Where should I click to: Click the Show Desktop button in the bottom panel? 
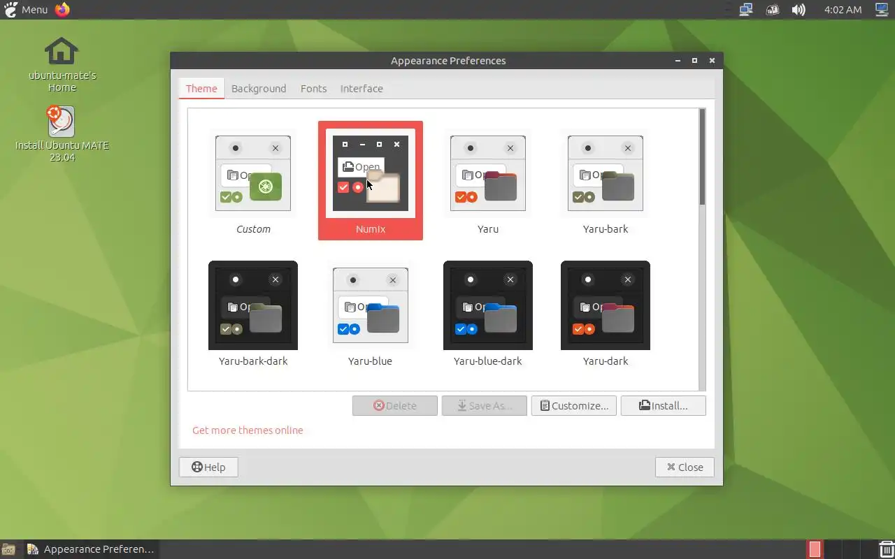[x=8, y=549]
